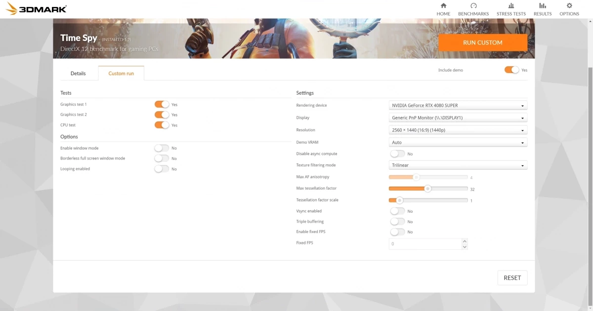593x311 pixels.
Task: Select the Custom run tab
Action: (x=121, y=74)
